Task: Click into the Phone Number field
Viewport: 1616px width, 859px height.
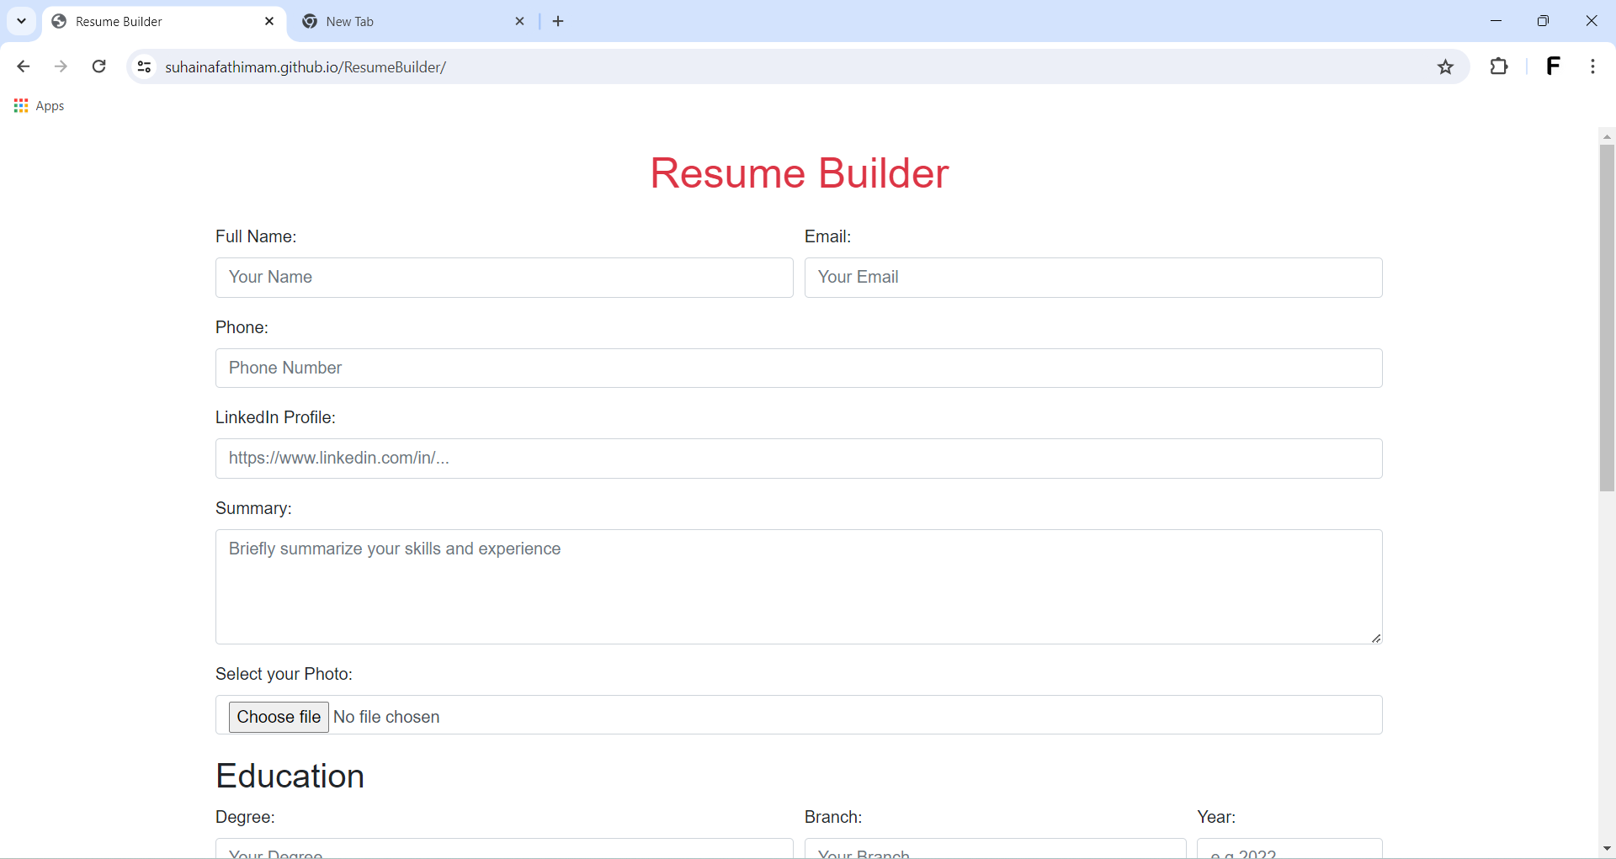Action: coord(798,368)
